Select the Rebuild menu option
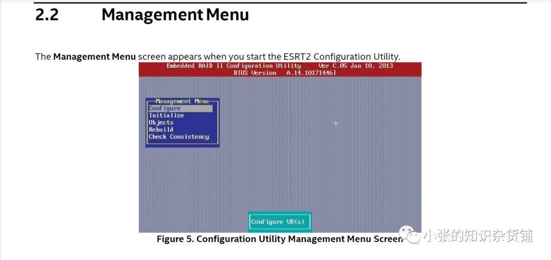The height and width of the screenshot is (260, 551). tap(161, 129)
